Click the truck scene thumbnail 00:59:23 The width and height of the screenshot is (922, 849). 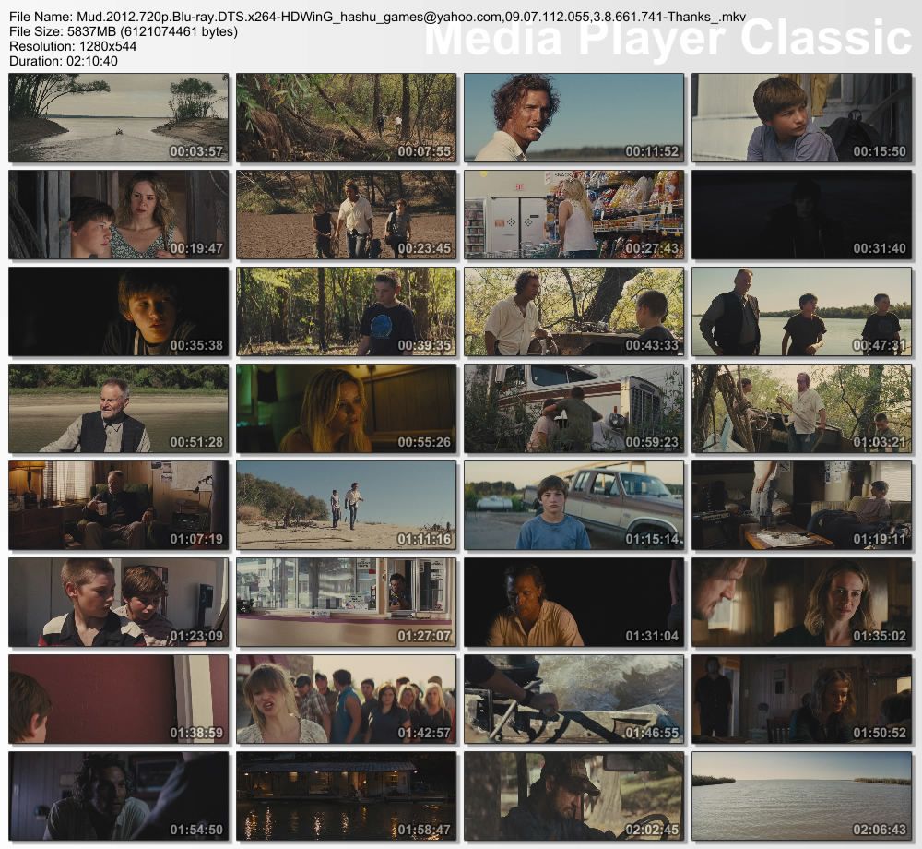click(573, 408)
